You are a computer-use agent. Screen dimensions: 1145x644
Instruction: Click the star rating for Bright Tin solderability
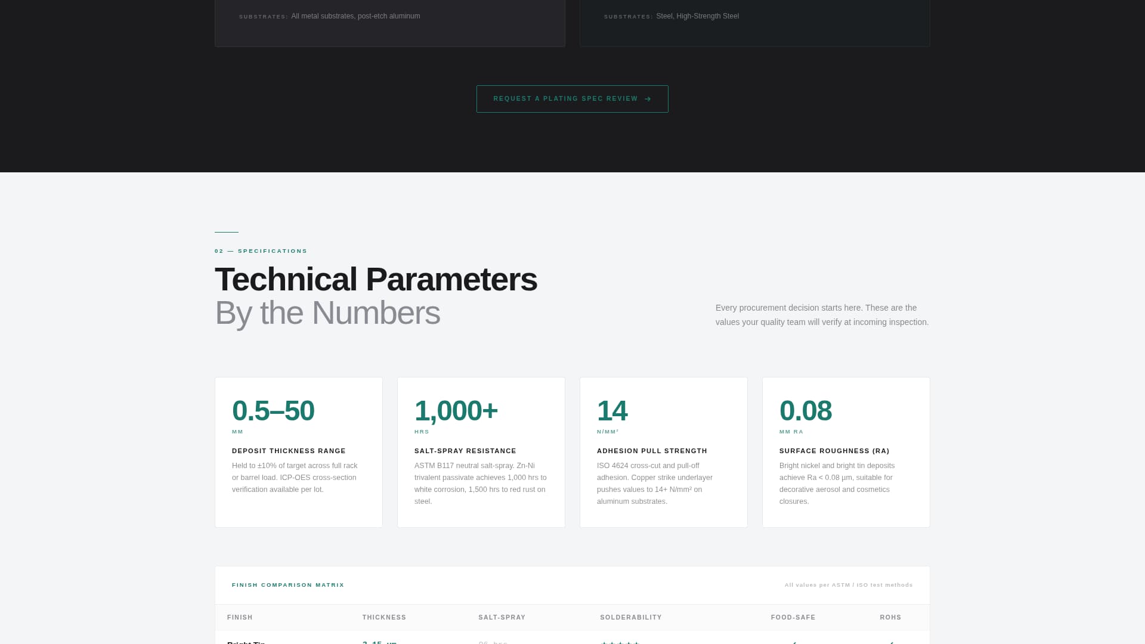[620, 643]
